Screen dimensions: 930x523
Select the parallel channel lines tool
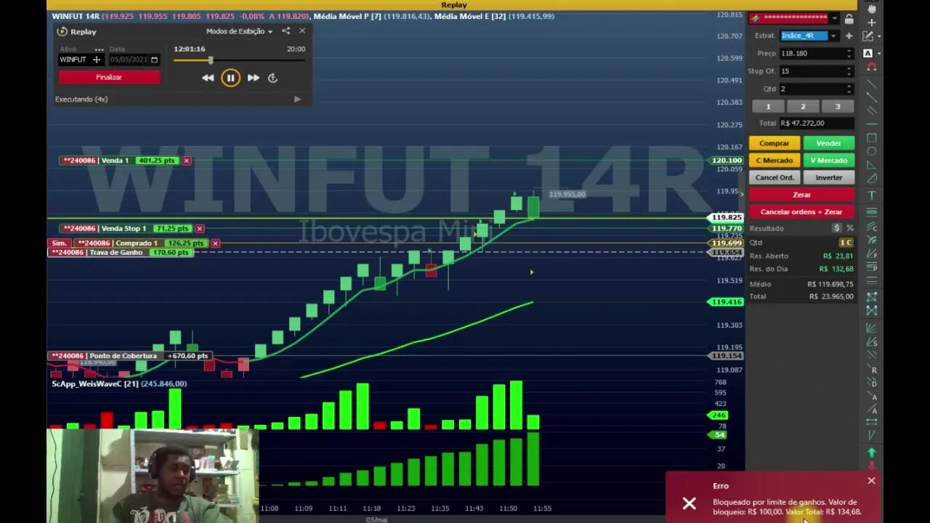click(x=872, y=110)
